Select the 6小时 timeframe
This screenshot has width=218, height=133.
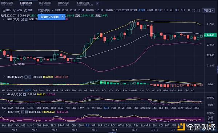coord(150,10)
